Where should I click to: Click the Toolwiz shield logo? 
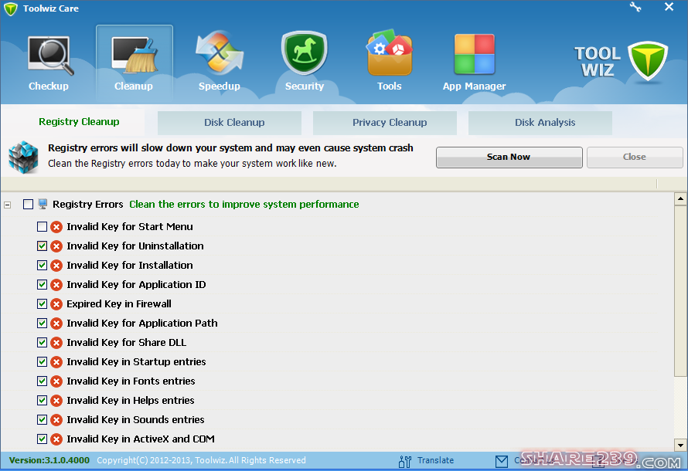pyautogui.click(x=648, y=61)
